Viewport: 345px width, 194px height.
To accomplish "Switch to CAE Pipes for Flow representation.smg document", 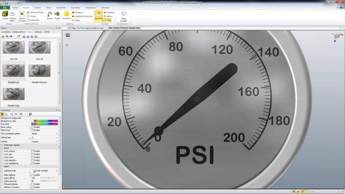I will tap(85, 28).
